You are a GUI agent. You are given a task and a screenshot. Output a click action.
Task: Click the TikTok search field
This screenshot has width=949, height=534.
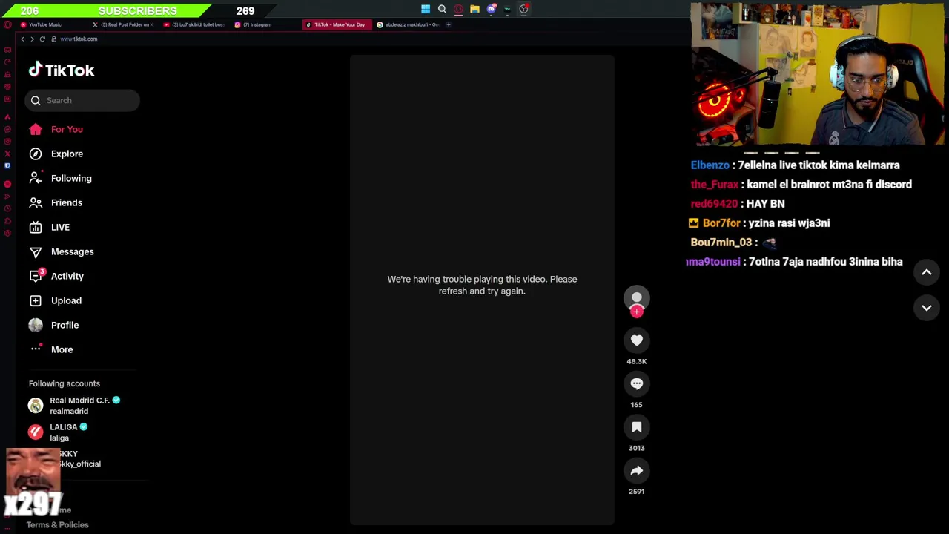coord(82,100)
